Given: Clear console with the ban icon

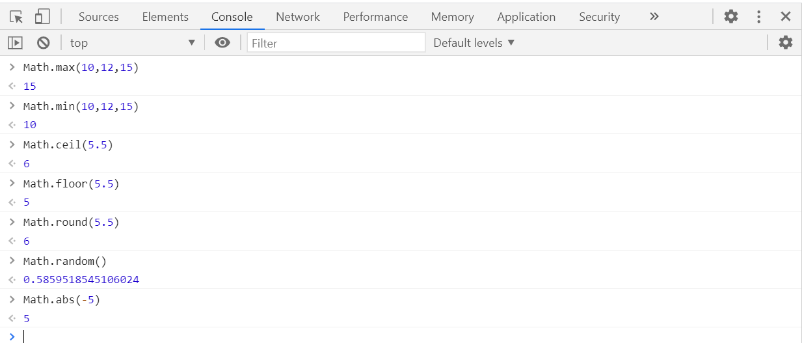Looking at the screenshot, I should click(x=44, y=43).
